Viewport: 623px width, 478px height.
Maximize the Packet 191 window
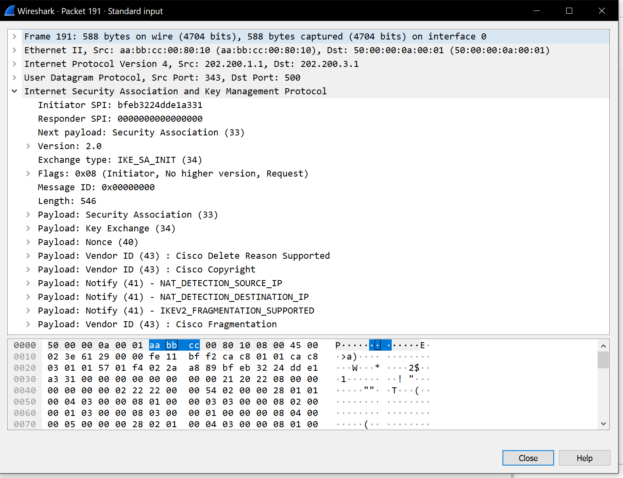pyautogui.click(x=569, y=11)
